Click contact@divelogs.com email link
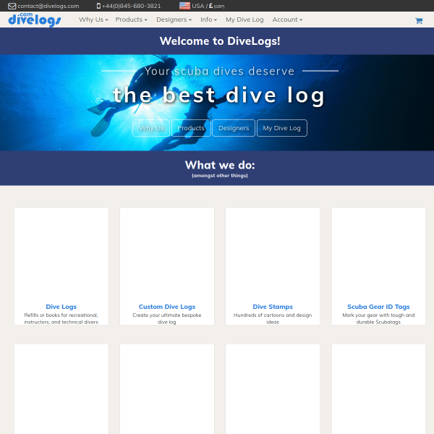The height and width of the screenshot is (434, 434). pos(48,6)
